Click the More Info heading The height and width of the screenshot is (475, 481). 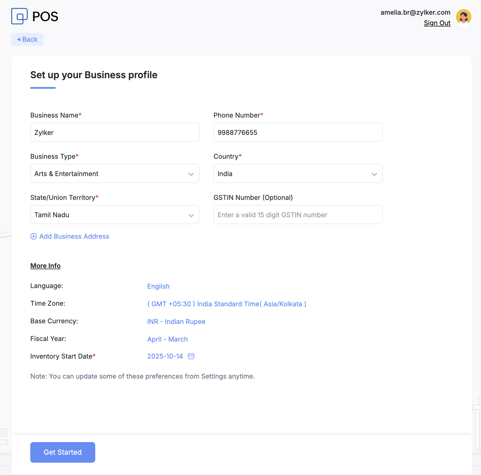pyautogui.click(x=45, y=266)
